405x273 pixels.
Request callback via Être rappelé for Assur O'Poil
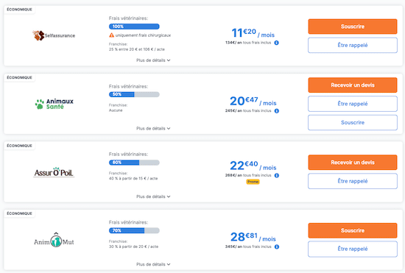click(353, 181)
